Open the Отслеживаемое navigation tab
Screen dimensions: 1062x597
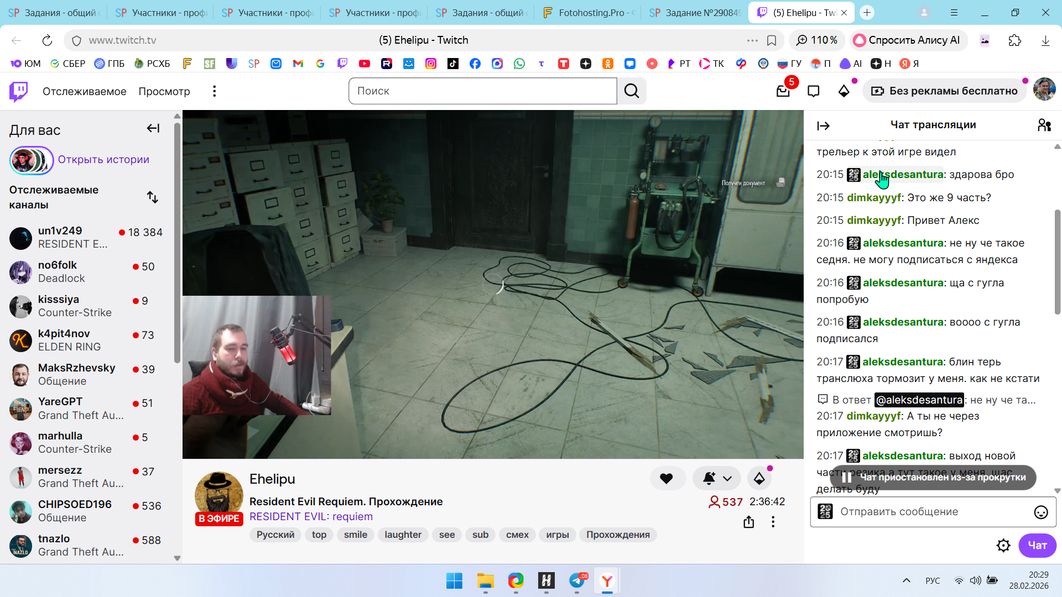tap(84, 91)
